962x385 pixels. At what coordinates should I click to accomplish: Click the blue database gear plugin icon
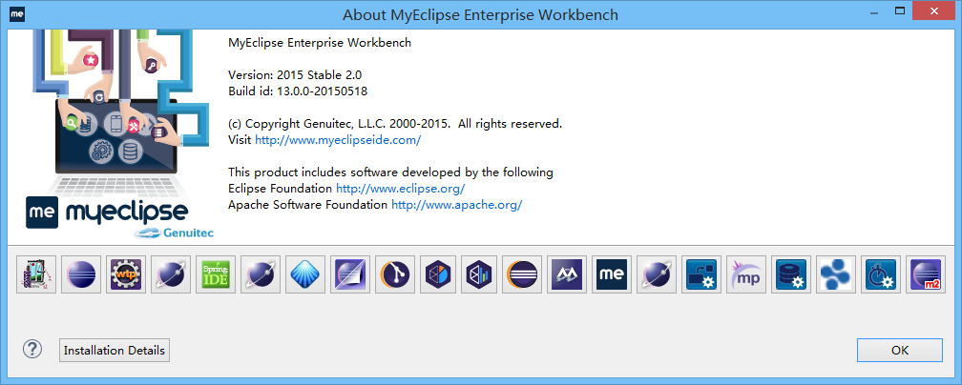791,274
